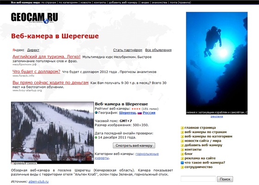Screen dimensions: 259x185
Task: Click the green online status dot
Action: click(x=96, y=137)
